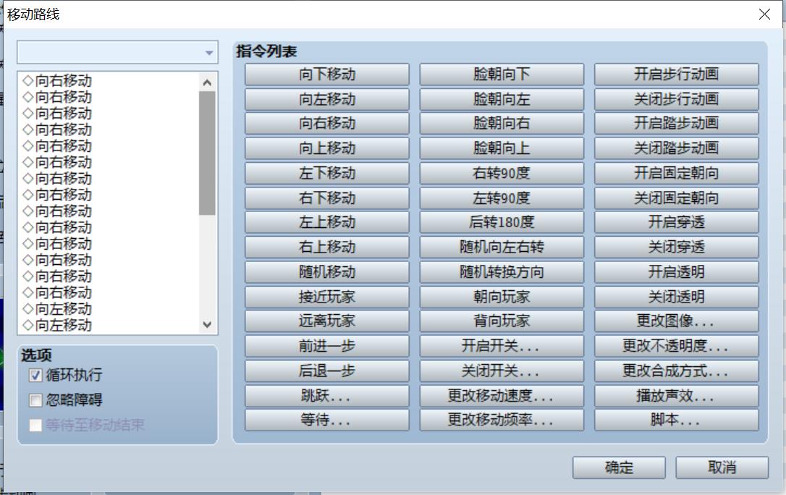Cancel with the 取消 button

(722, 467)
